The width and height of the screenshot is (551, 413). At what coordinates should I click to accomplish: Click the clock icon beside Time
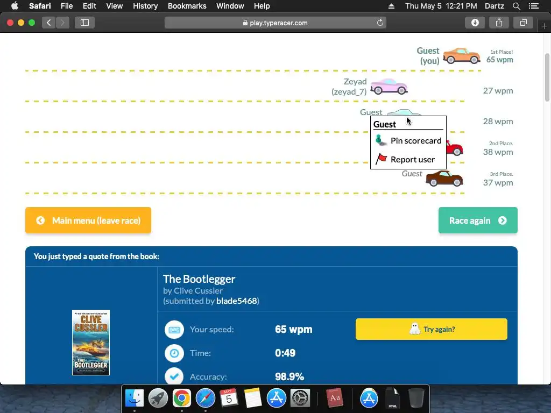(x=174, y=353)
